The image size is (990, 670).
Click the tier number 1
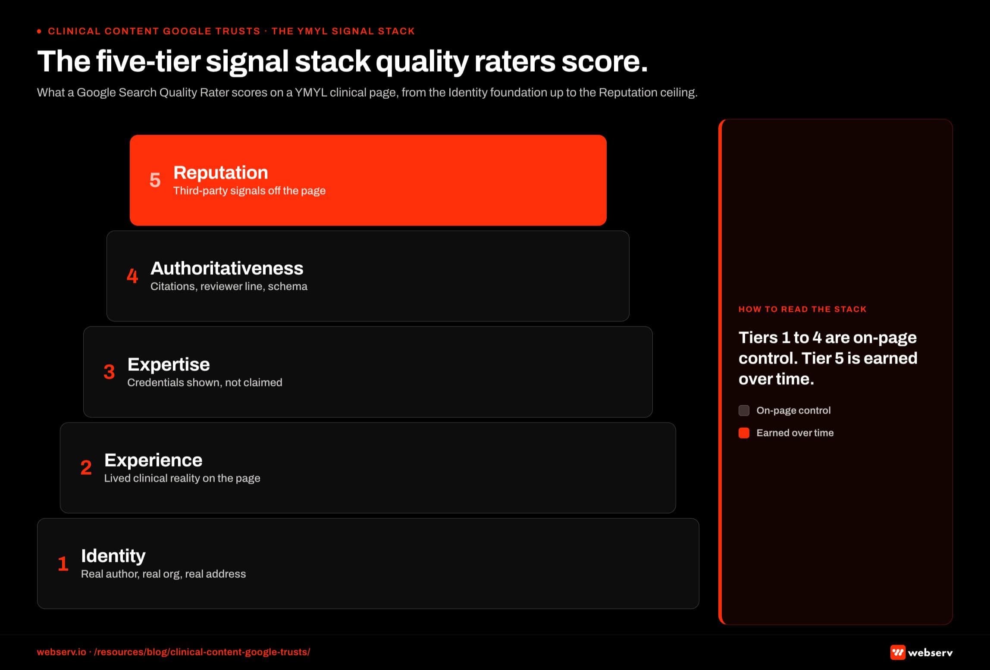(x=63, y=564)
